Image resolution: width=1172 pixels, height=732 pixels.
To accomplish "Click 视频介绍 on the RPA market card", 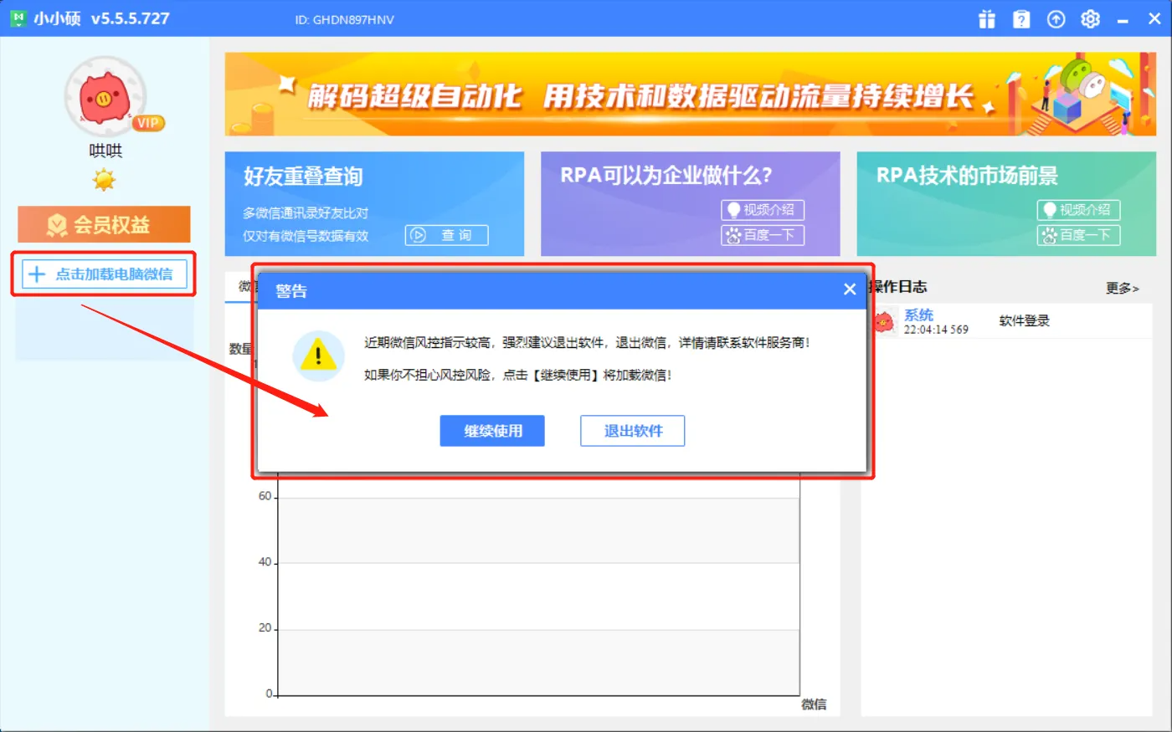I will coord(1077,209).
